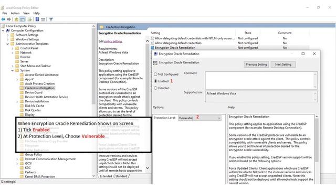Select Device Health Attestation Service item

pos(46,97)
